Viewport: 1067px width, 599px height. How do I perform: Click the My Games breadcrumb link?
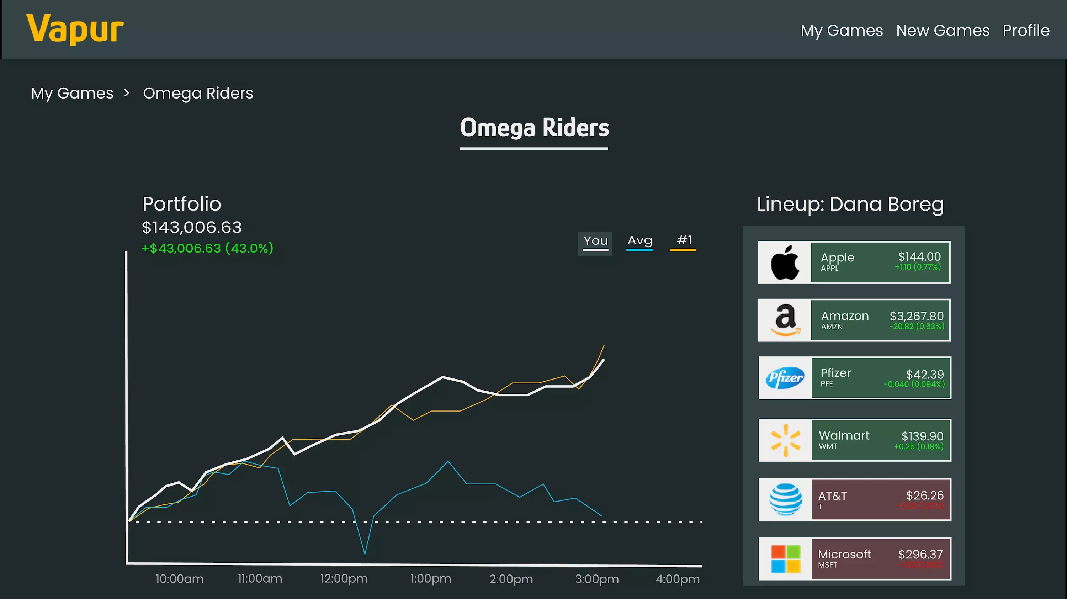coord(72,93)
